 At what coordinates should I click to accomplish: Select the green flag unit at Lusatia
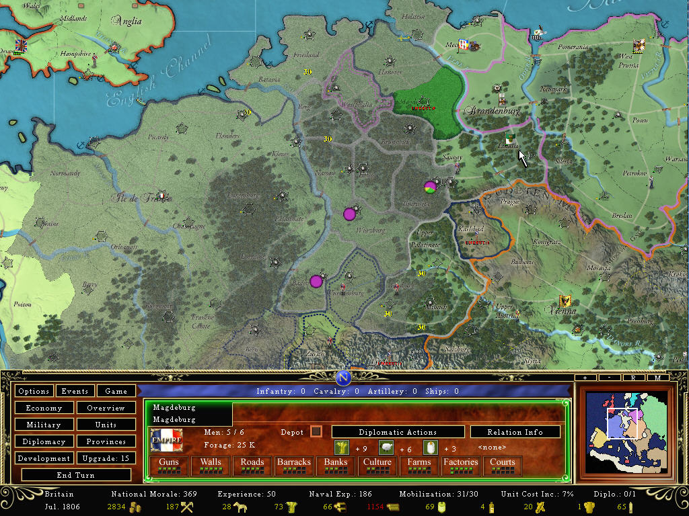click(510, 139)
